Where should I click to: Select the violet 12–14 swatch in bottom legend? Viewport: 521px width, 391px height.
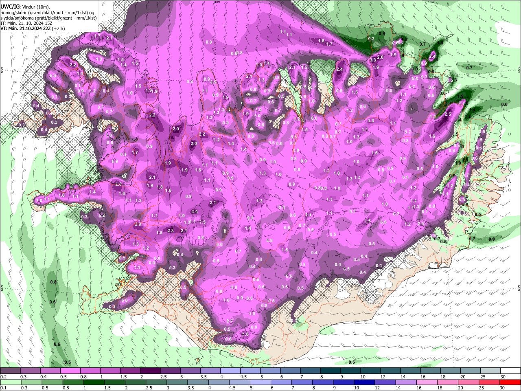pos(385,382)
